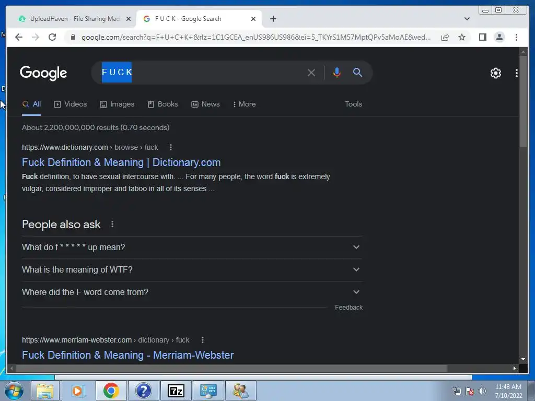535x401 pixels.
Task: Open search Tools options
Action: [x=353, y=104]
